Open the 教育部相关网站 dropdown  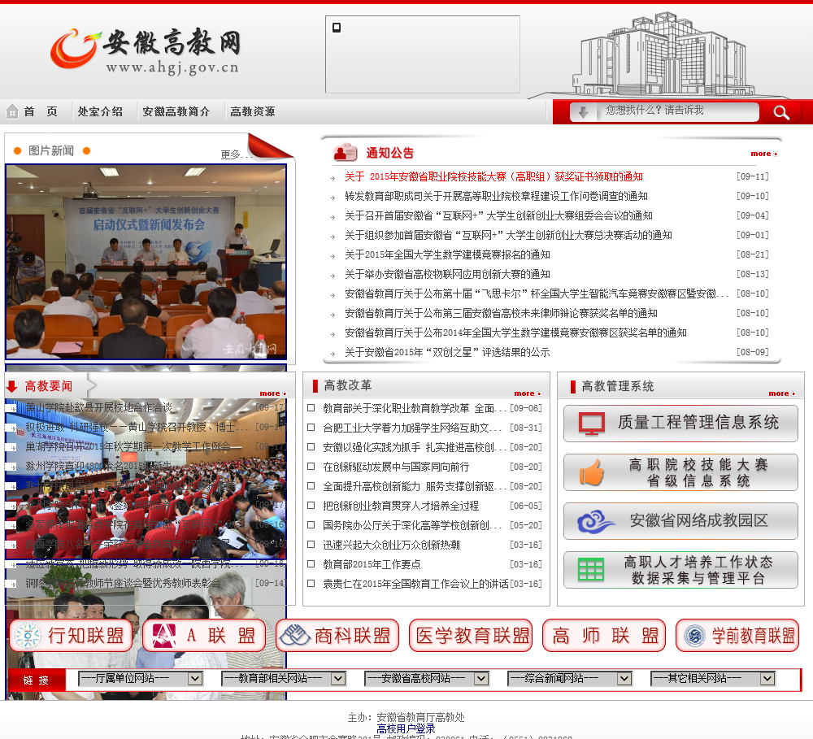[284, 678]
